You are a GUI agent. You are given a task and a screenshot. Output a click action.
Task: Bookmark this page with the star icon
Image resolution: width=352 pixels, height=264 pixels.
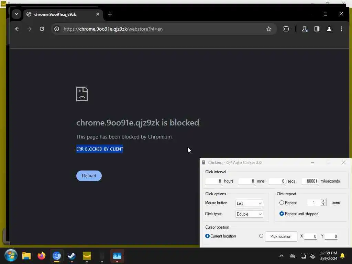click(x=269, y=29)
